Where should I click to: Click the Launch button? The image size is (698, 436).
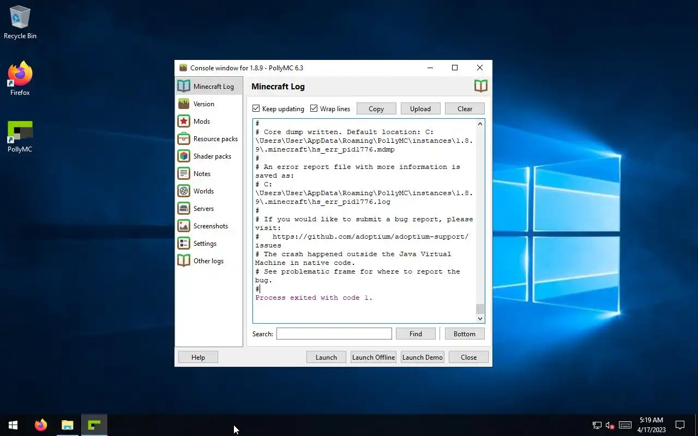(326, 357)
